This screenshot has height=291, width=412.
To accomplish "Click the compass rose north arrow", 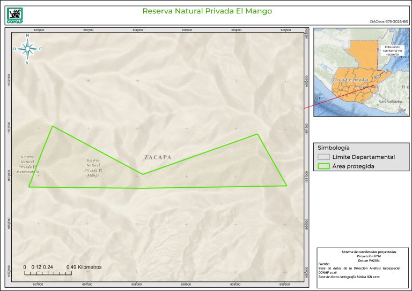I will (x=27, y=49).
